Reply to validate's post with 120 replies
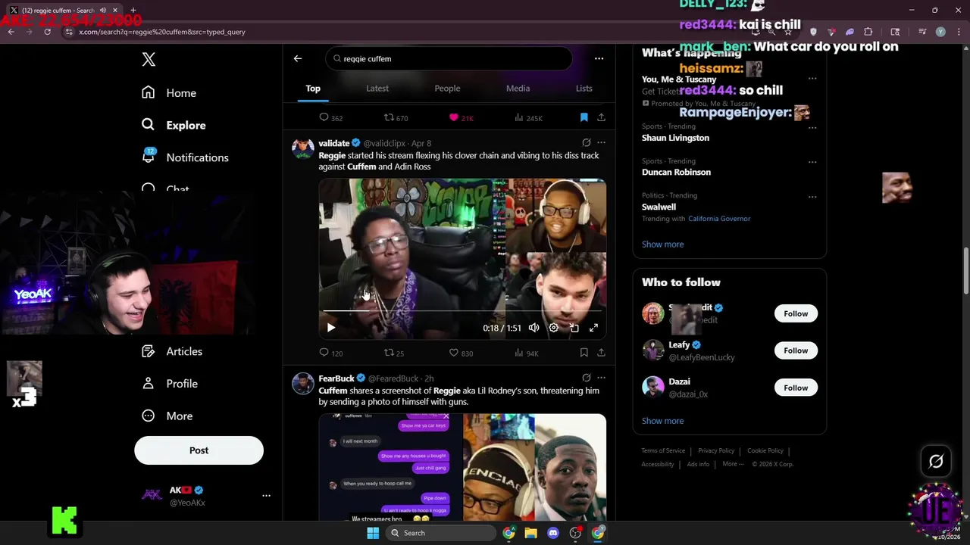Screen dimensions: 970x545 pos(330,353)
